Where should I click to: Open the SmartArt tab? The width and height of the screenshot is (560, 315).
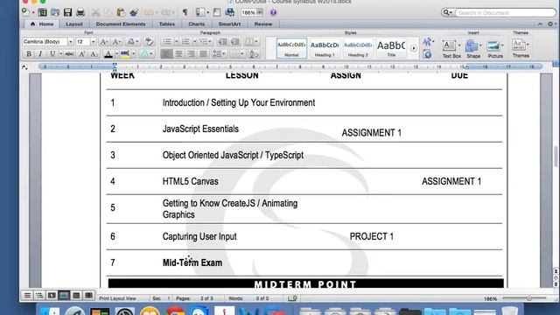click(229, 24)
